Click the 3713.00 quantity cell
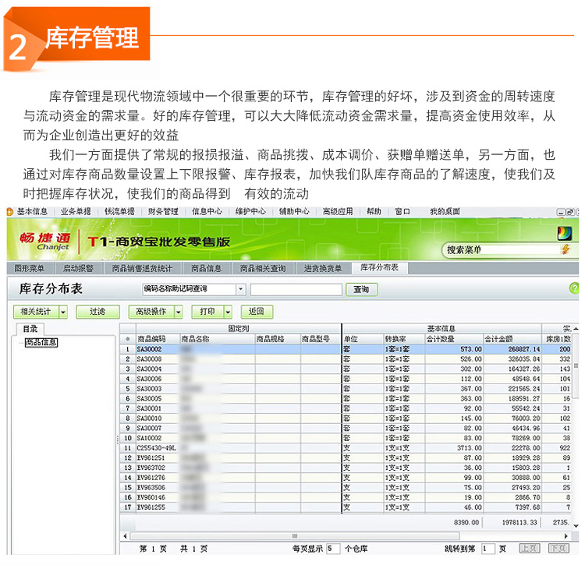 [454, 448]
